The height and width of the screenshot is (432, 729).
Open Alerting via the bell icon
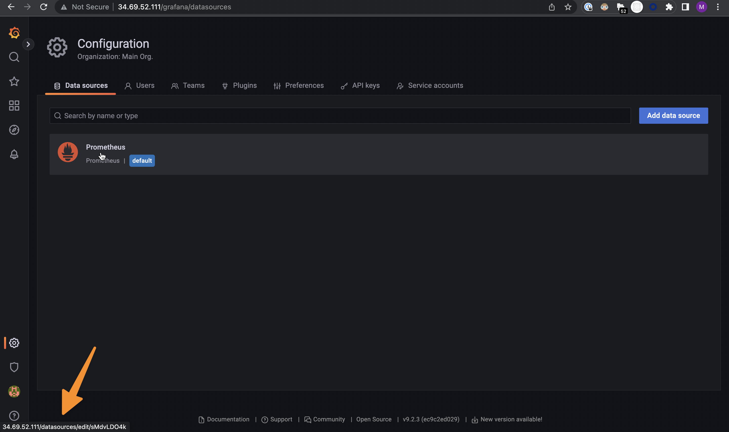pos(14,154)
